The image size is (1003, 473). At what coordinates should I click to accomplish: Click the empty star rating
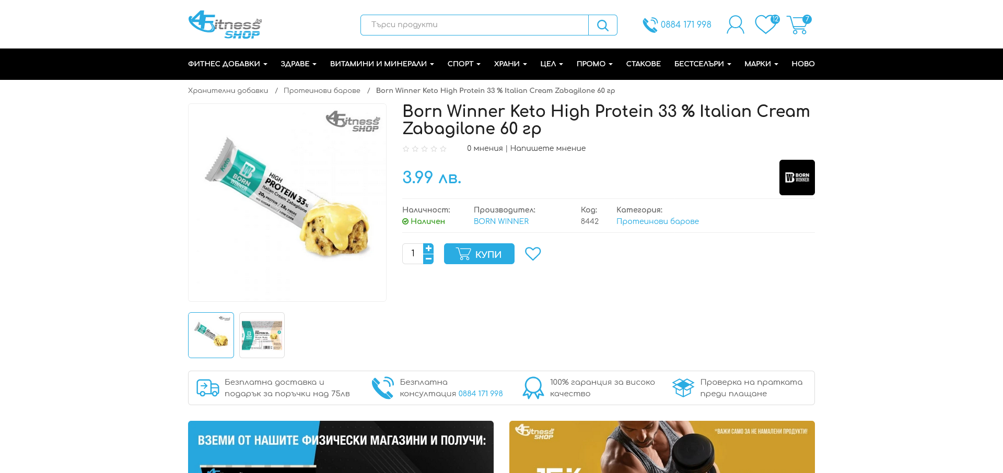pyautogui.click(x=425, y=149)
